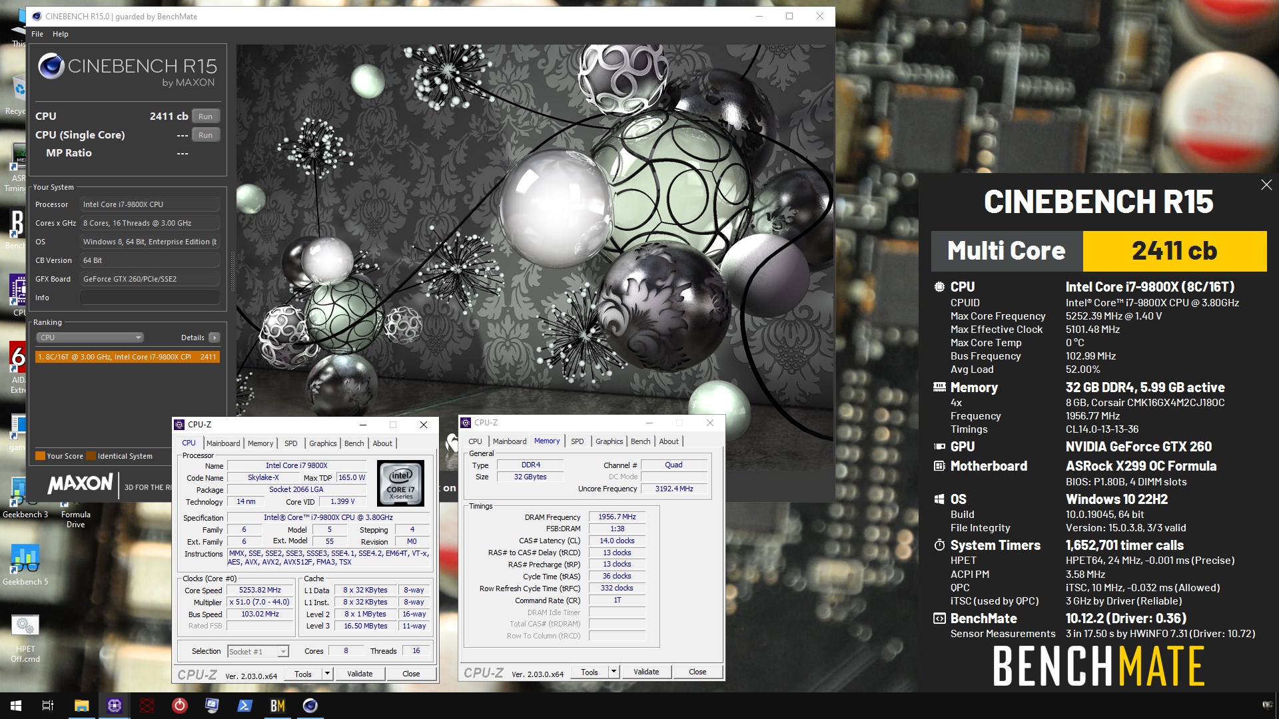1279x719 pixels.
Task: Open the Help menu in Cinebench
Action: click(61, 34)
